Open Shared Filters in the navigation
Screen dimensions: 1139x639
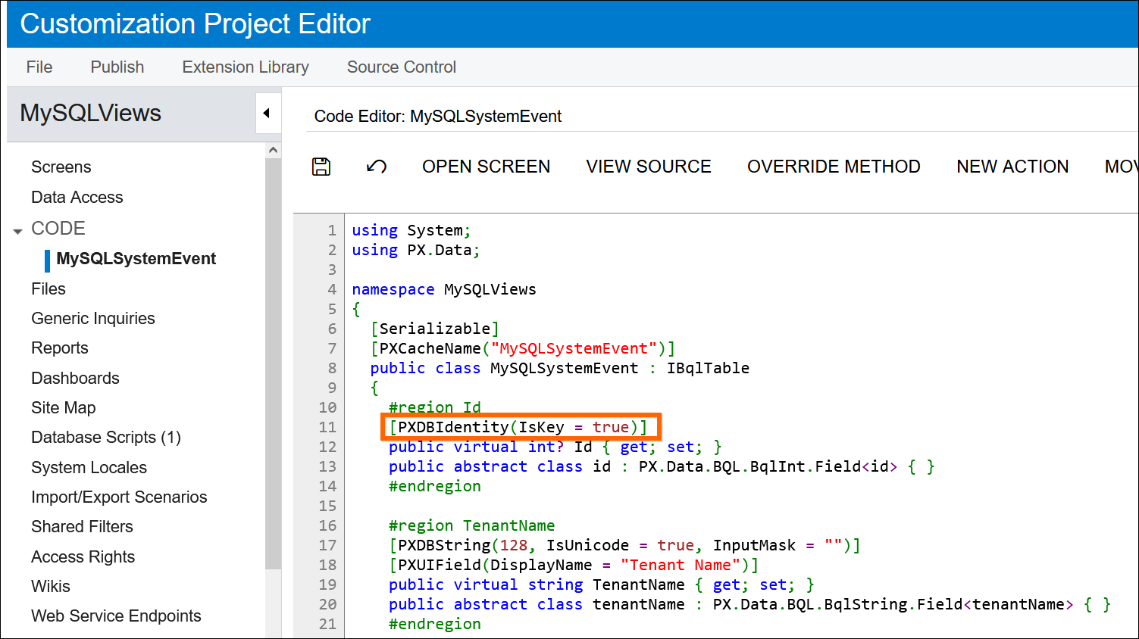(x=82, y=526)
